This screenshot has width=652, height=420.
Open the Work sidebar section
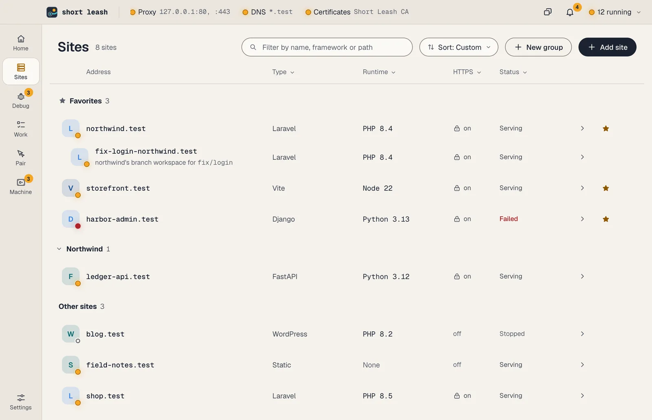pyautogui.click(x=21, y=129)
